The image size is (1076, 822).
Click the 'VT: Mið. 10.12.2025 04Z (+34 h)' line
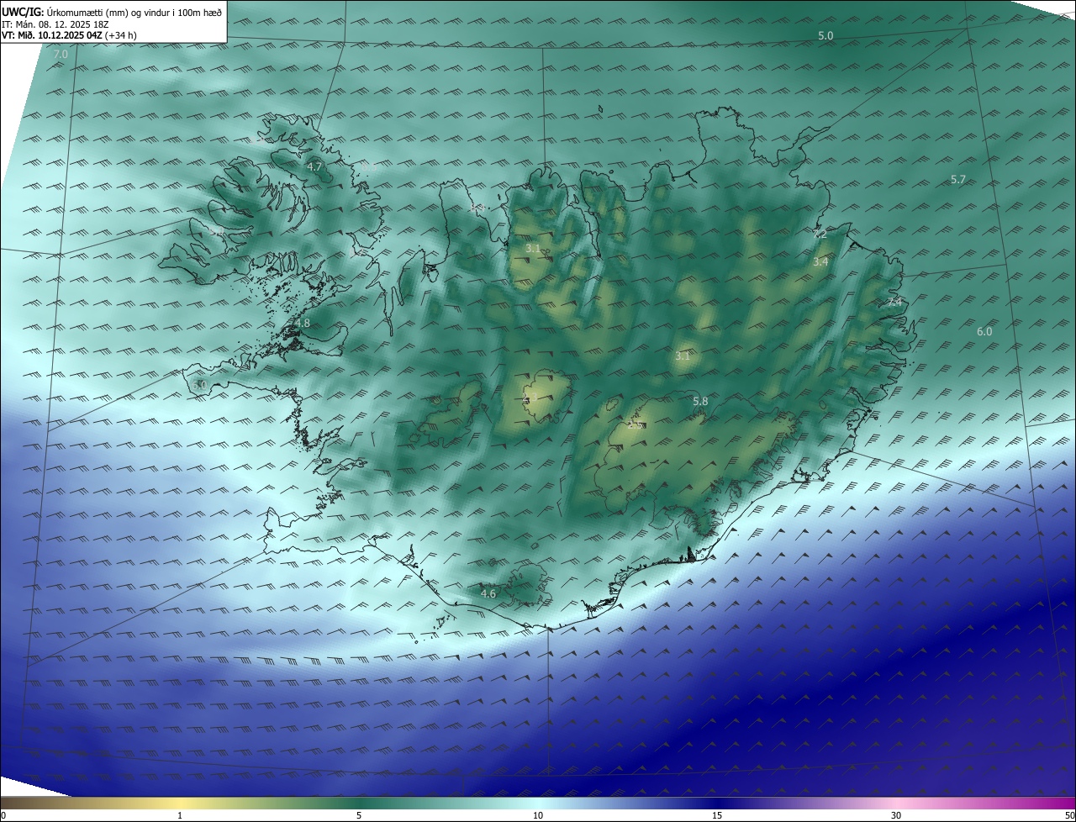tap(70, 35)
